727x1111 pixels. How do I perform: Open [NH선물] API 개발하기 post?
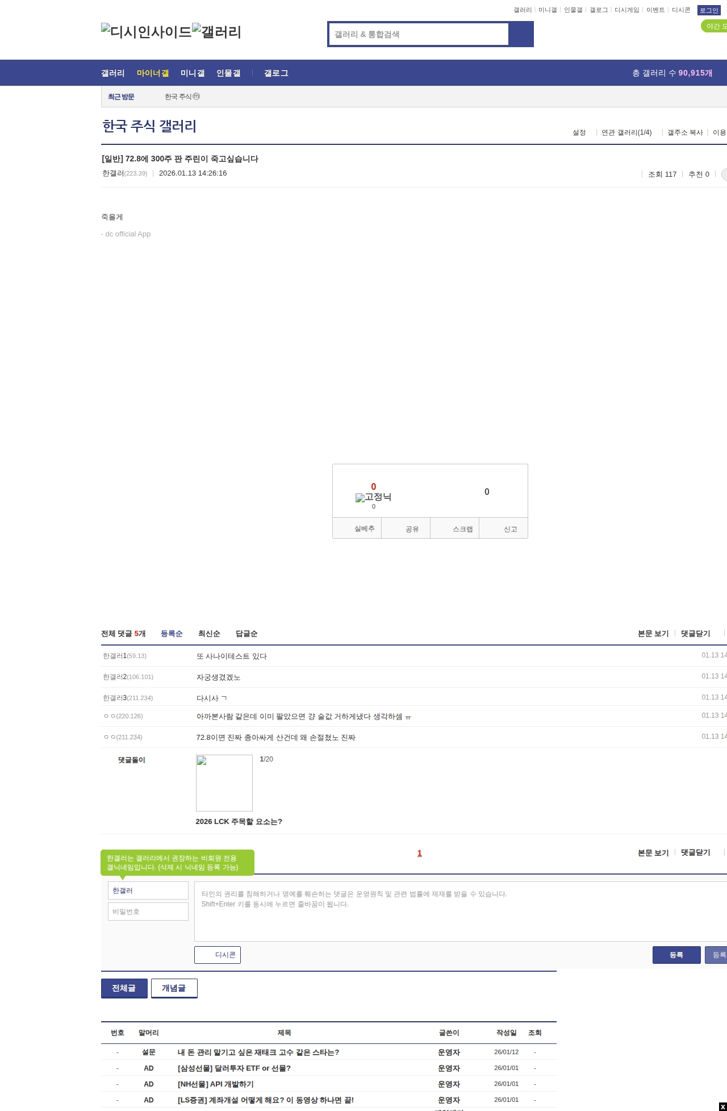[x=216, y=1084]
